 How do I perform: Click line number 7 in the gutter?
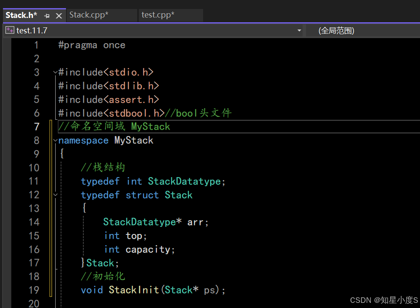[x=36, y=127]
